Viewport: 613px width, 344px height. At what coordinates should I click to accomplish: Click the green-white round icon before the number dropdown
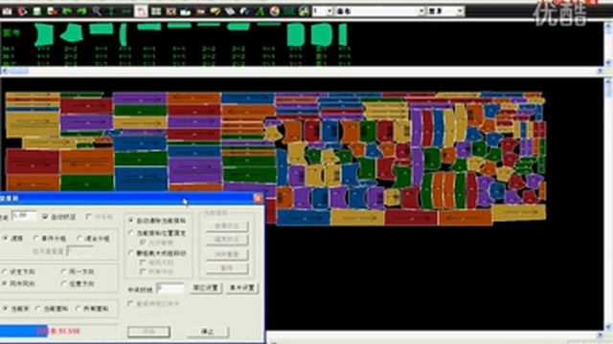pyautogui.click(x=304, y=11)
